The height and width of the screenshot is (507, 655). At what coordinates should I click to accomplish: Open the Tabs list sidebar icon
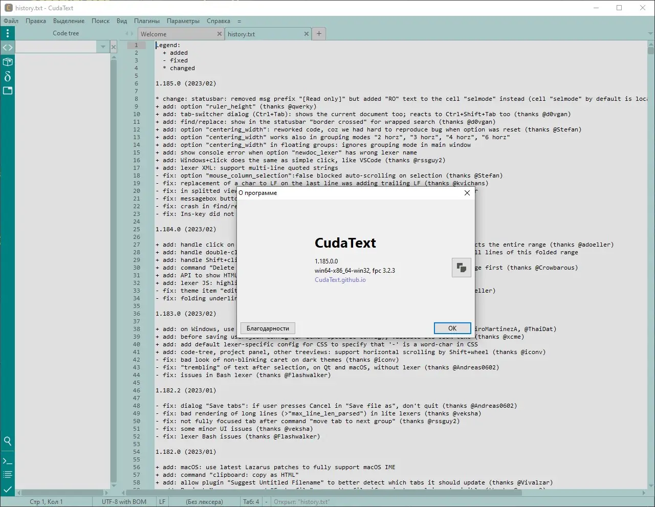[x=8, y=91]
